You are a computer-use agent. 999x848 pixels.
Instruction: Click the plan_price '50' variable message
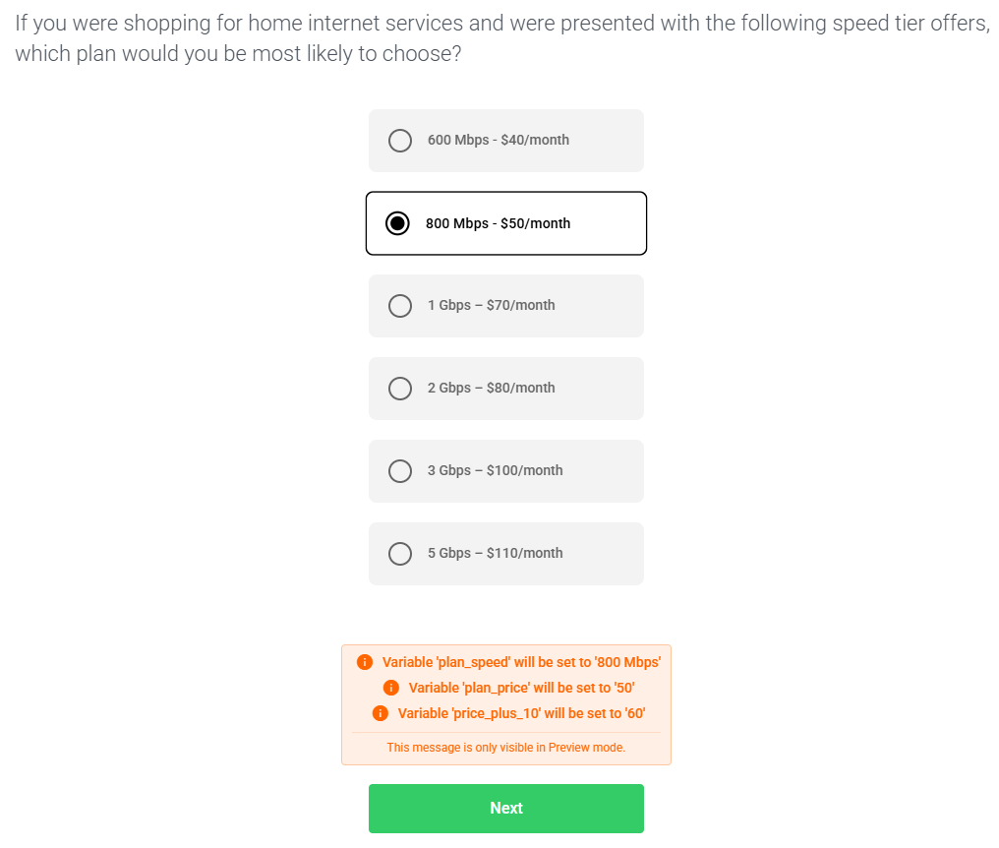tap(521, 688)
